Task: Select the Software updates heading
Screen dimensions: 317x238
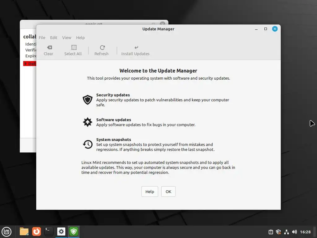Action: coord(114,120)
